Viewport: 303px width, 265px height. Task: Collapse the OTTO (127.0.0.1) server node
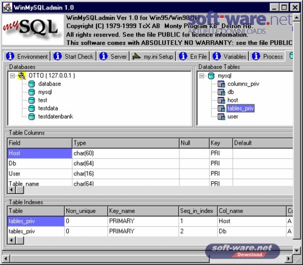tap(12, 76)
